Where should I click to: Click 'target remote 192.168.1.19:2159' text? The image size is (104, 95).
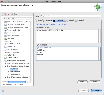point(50,31)
